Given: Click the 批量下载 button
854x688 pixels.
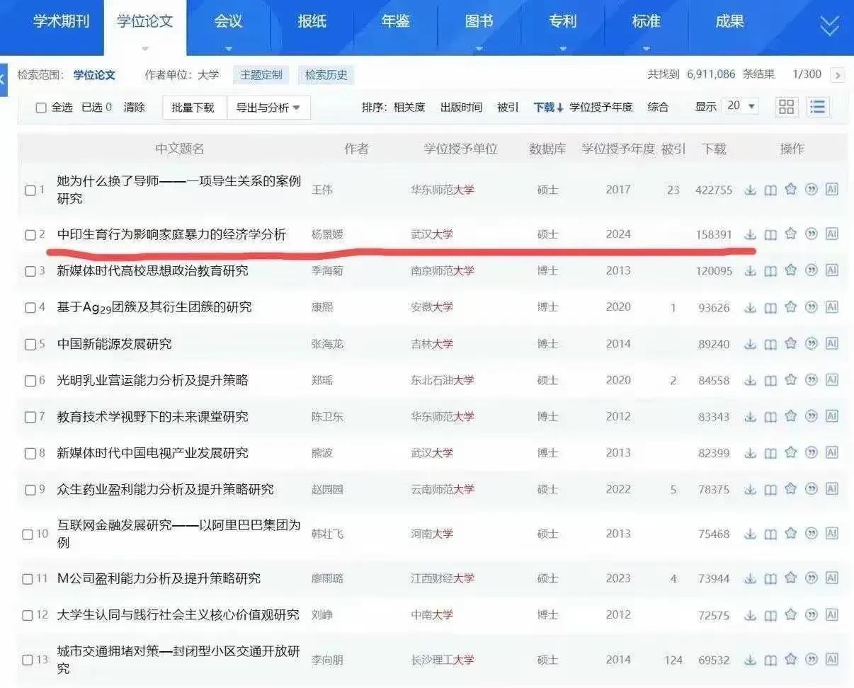Looking at the screenshot, I should (194, 108).
